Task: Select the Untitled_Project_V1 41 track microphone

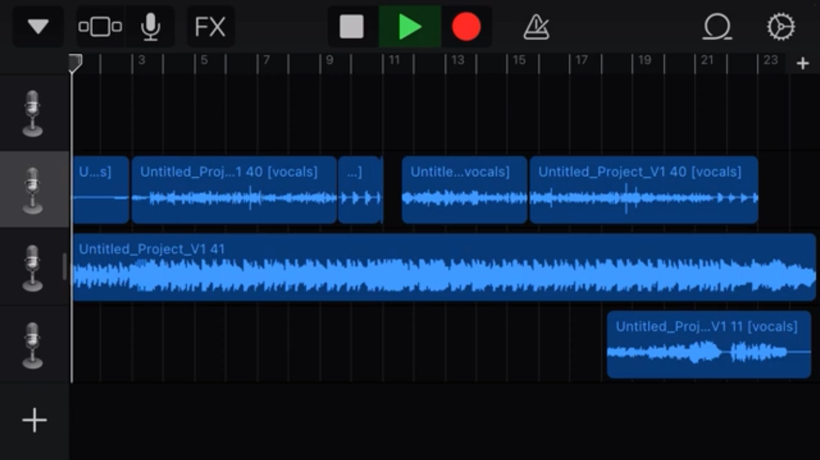Action: click(x=33, y=267)
